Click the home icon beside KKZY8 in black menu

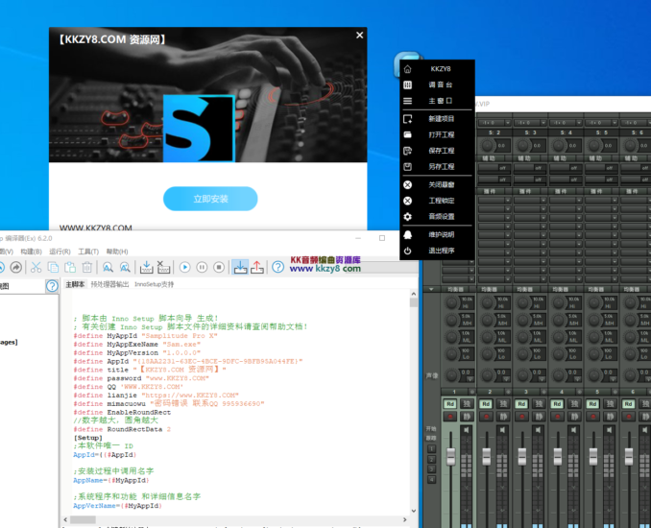(x=408, y=69)
